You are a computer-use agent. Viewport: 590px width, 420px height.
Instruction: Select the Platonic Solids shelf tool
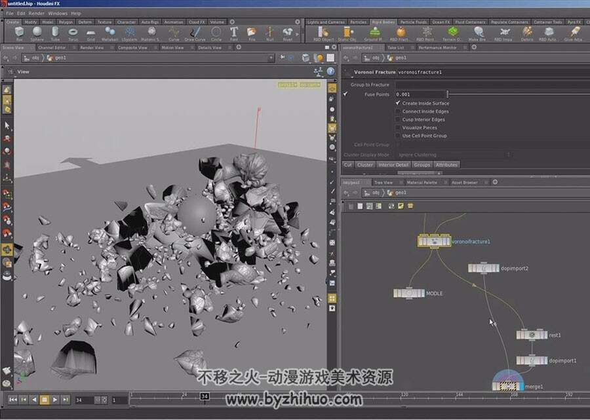click(151, 33)
